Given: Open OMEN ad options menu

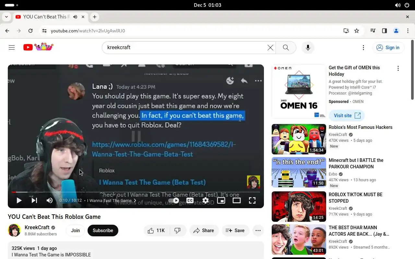Looking at the screenshot, I should click(x=398, y=68).
